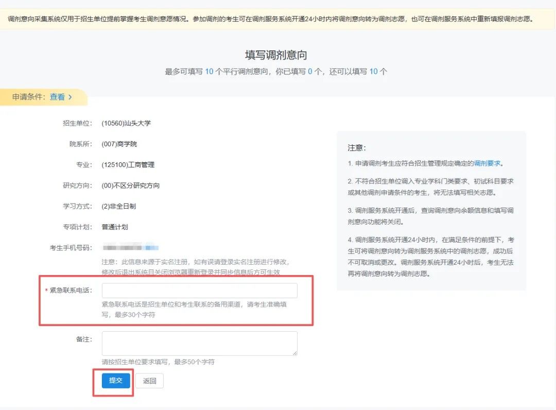Image resolution: width=556 pixels, height=410 pixels.
Task: Click the 注意: heading in side panel
Action: click(x=357, y=148)
